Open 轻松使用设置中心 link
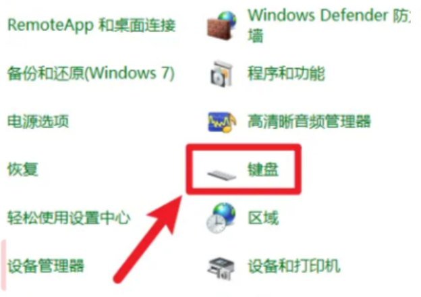The image size is (421, 297). pyautogui.click(x=69, y=217)
